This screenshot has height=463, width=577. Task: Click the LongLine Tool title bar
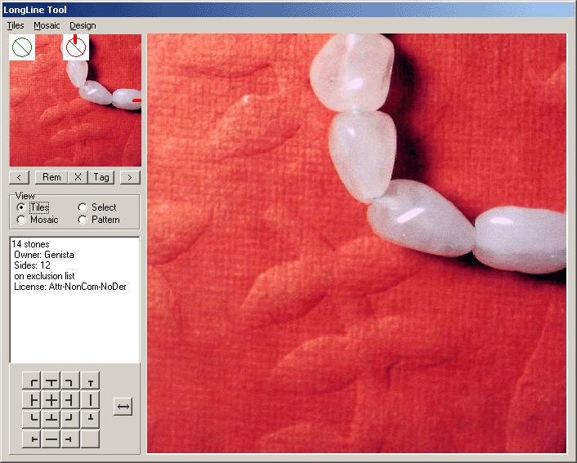[288, 10]
